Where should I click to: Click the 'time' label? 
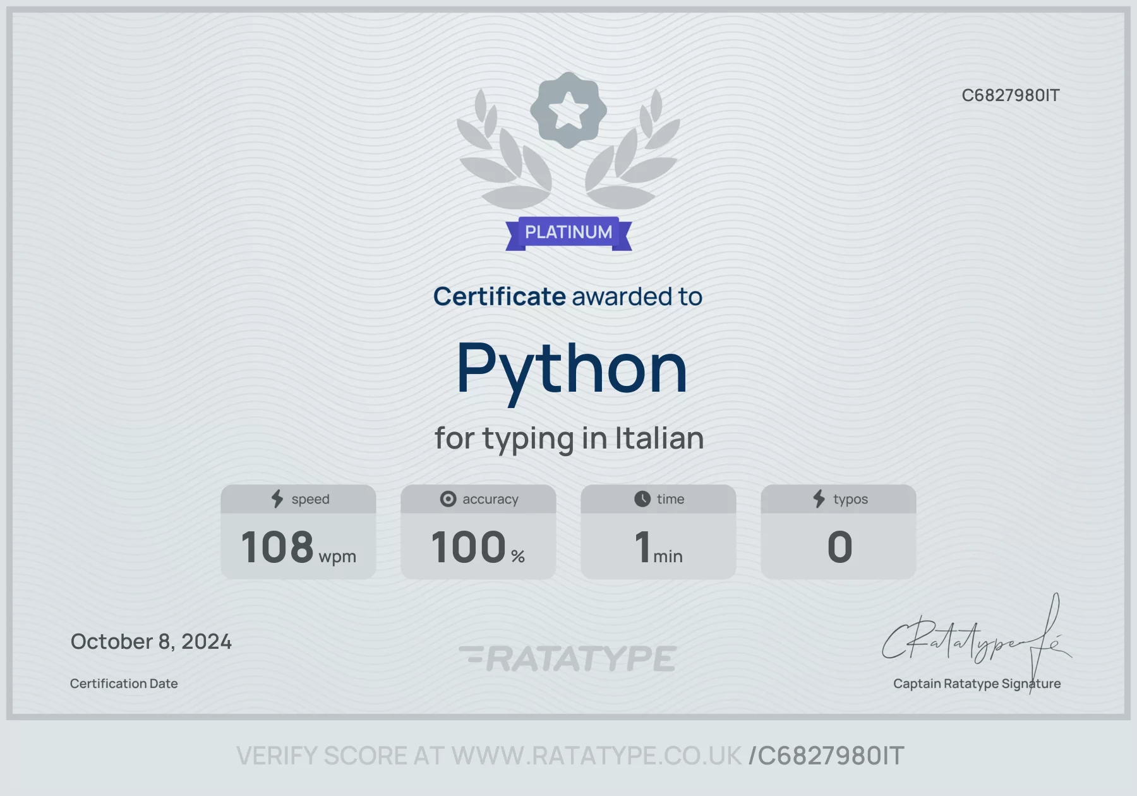click(x=670, y=499)
